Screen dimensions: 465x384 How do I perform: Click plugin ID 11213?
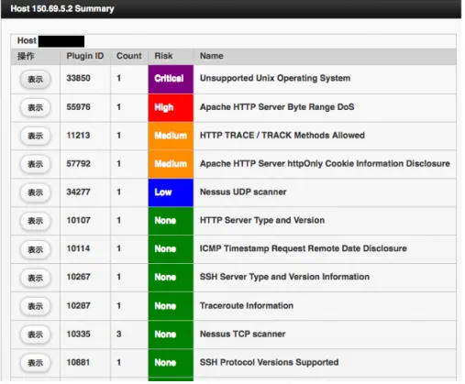point(78,136)
